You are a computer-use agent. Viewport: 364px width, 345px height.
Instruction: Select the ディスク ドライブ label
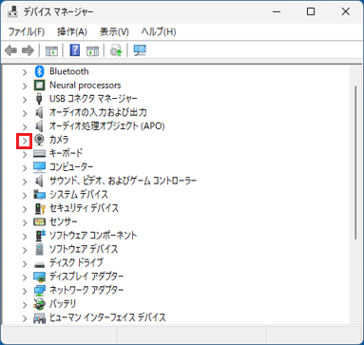click(76, 262)
